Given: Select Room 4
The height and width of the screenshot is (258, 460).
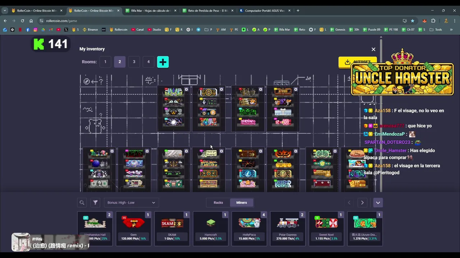Looking at the screenshot, I should pos(148,62).
